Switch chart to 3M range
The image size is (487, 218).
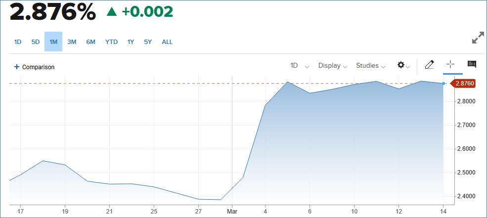(72, 42)
